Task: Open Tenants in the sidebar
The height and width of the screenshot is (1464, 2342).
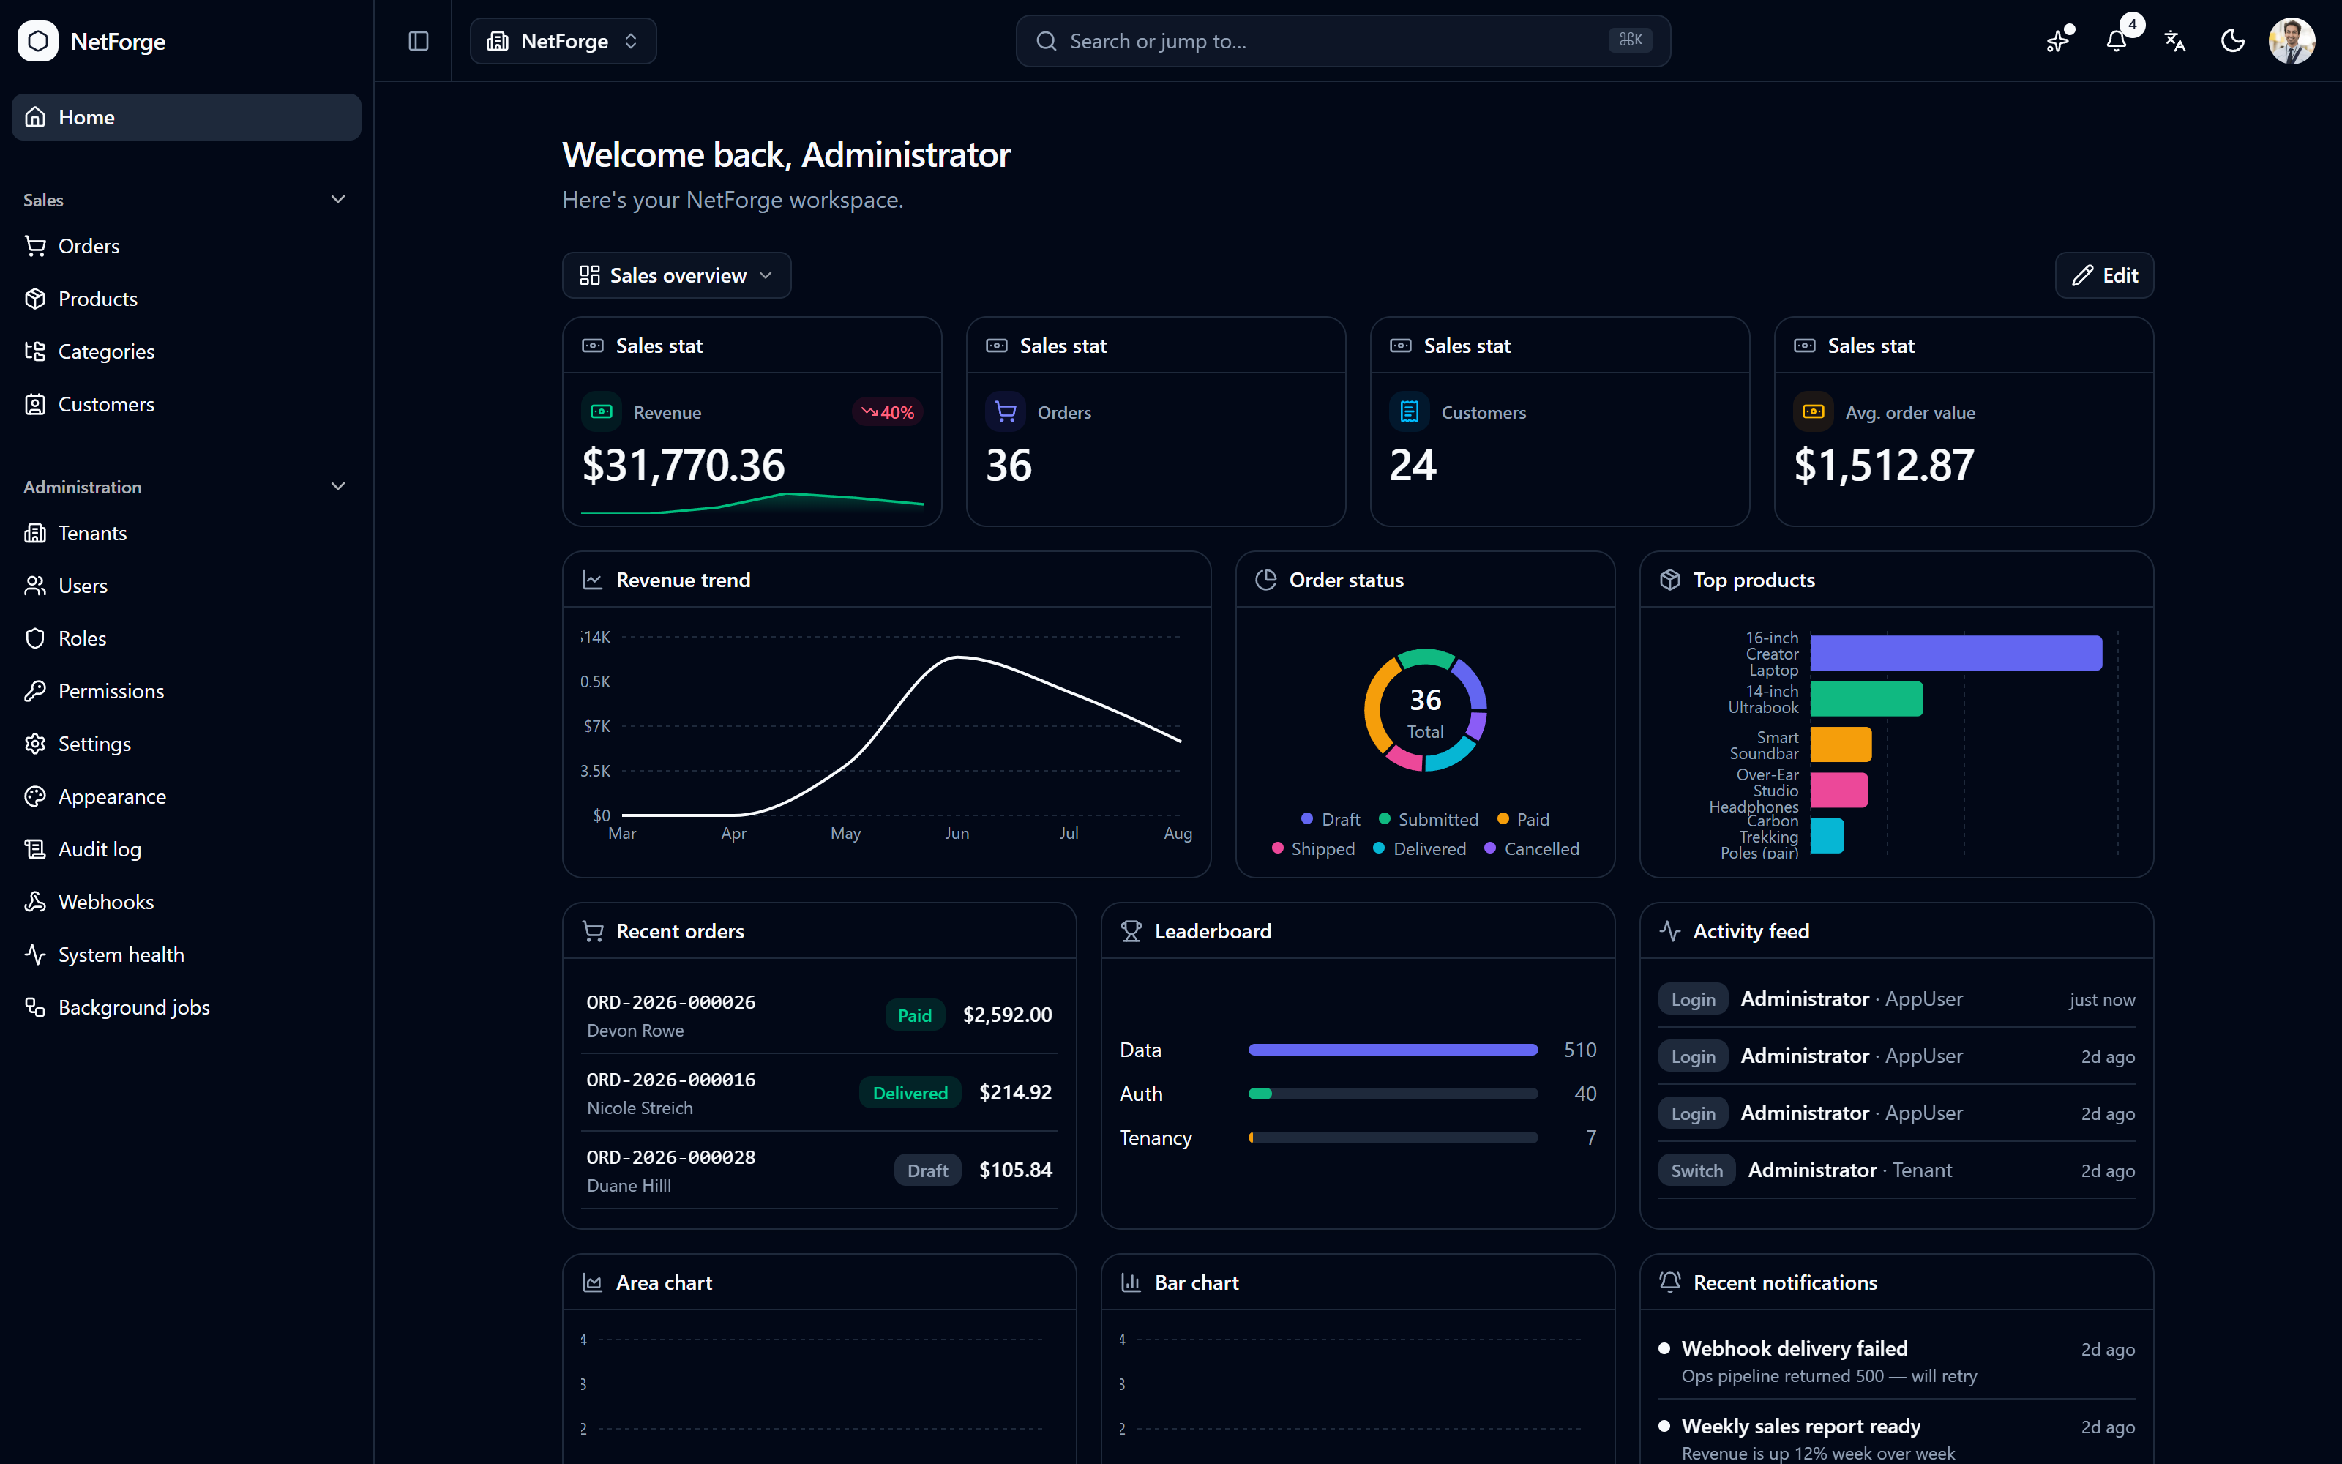Action: click(186, 533)
